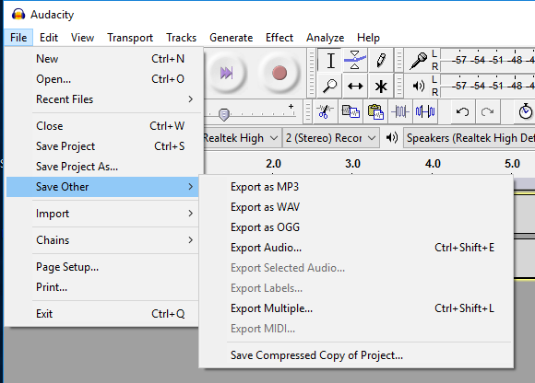This screenshot has width=535, height=383.
Task: Open the Help menu
Action: tap(368, 38)
